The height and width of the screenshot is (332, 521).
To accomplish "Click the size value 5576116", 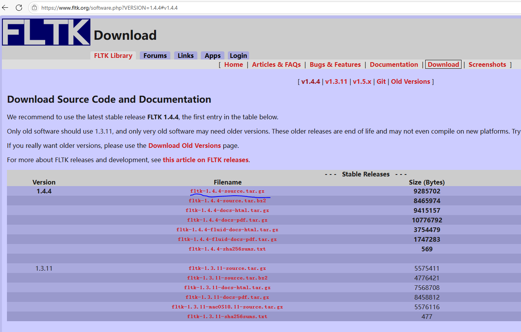I will pyautogui.click(x=427, y=307).
